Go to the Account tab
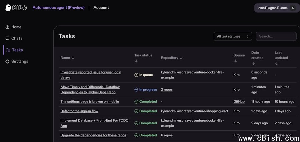The width and height of the screenshot is (300, 142). click(x=101, y=8)
